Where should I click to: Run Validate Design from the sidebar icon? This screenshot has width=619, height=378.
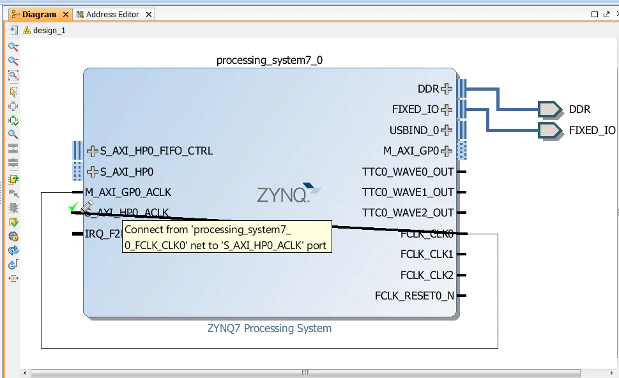click(x=13, y=222)
